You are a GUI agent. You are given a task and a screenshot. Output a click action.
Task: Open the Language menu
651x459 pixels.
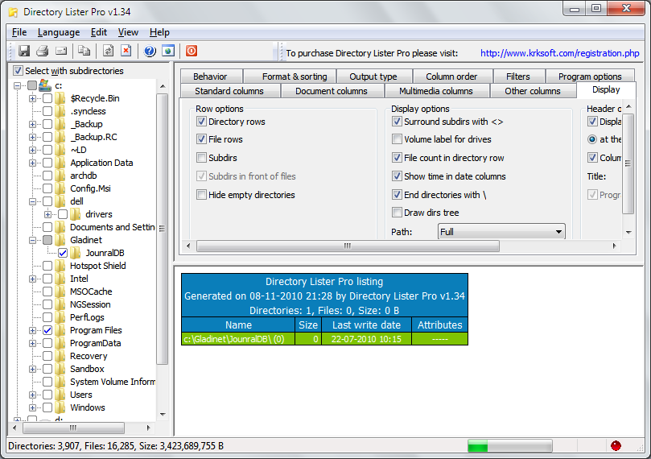[x=59, y=32]
